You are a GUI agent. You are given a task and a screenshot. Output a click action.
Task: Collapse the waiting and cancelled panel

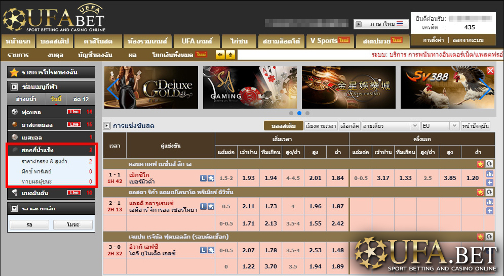coord(14,208)
